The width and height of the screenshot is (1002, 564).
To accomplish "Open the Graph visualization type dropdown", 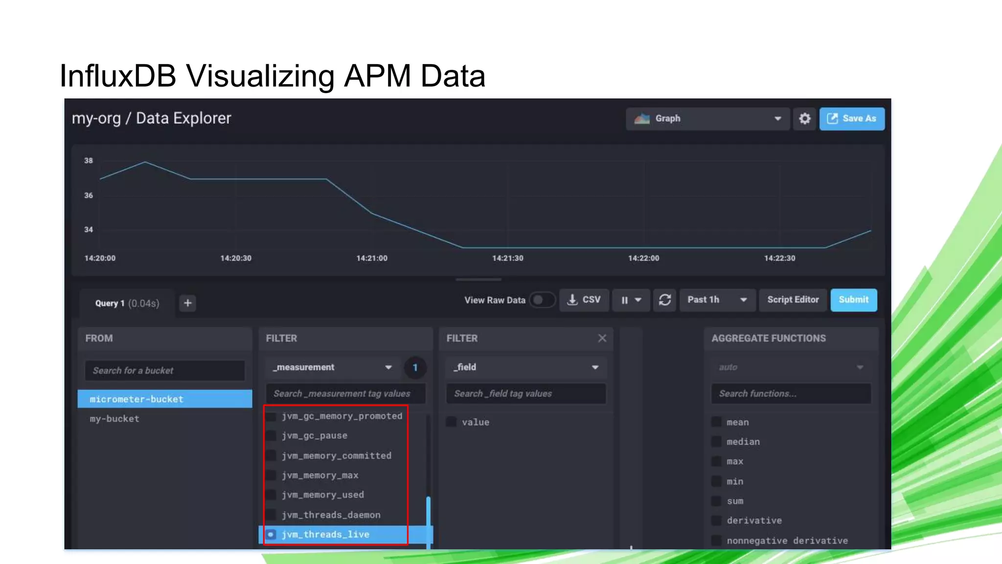I will click(707, 118).
